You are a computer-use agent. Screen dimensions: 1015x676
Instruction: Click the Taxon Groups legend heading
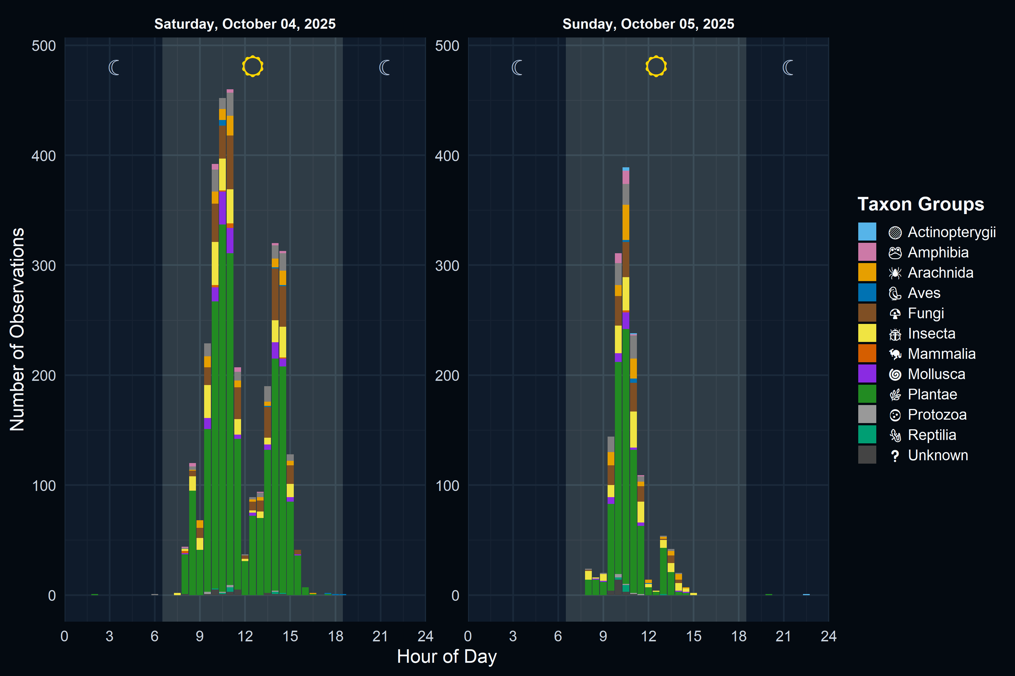click(921, 204)
